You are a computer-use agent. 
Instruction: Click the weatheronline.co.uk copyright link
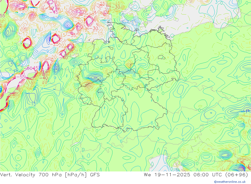tap(230, 182)
